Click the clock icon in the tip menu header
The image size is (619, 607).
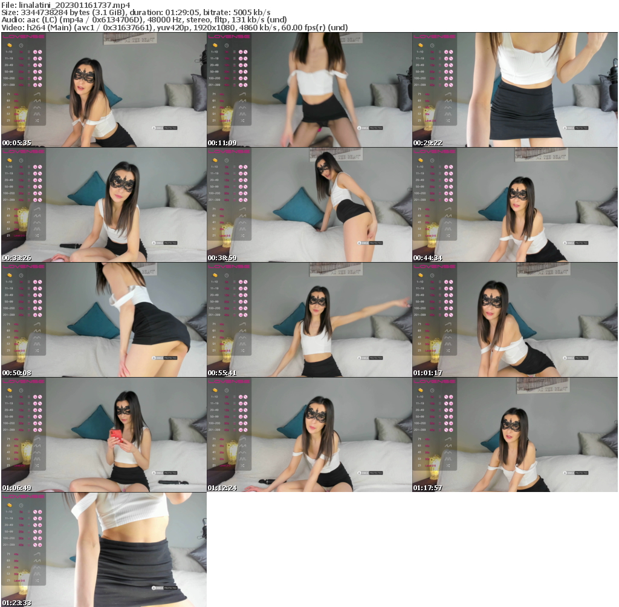(x=21, y=45)
